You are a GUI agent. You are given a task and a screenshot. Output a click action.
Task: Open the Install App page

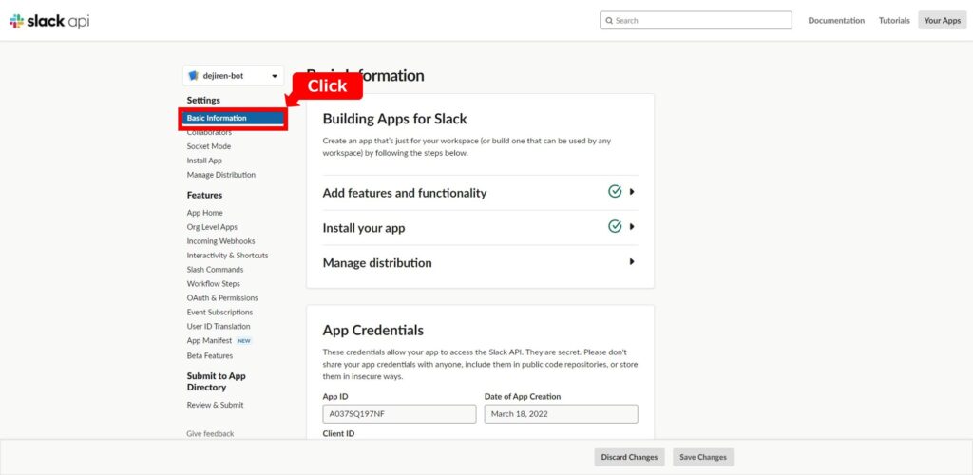coord(204,161)
